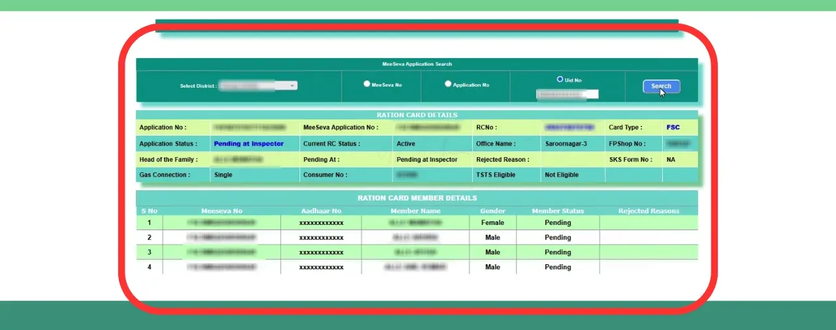The image size is (836, 330).
Task: Click the 'S No' column header
Action: tap(149, 211)
